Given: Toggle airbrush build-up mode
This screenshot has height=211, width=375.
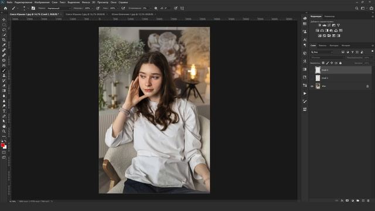Looking at the screenshot, I should pyautogui.click(x=123, y=8).
